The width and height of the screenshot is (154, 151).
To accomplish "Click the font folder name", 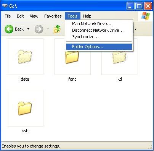I will pyautogui.click(x=72, y=79).
